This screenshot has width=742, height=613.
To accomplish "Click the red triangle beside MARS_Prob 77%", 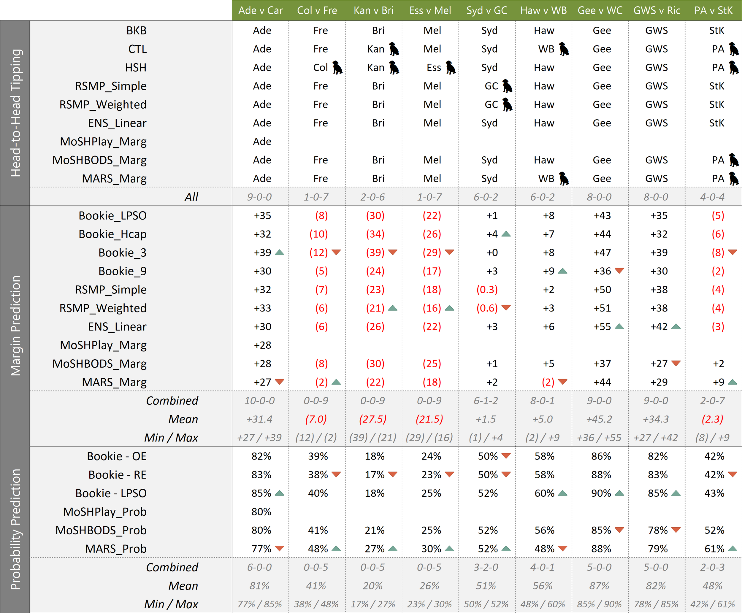I will click(x=279, y=548).
